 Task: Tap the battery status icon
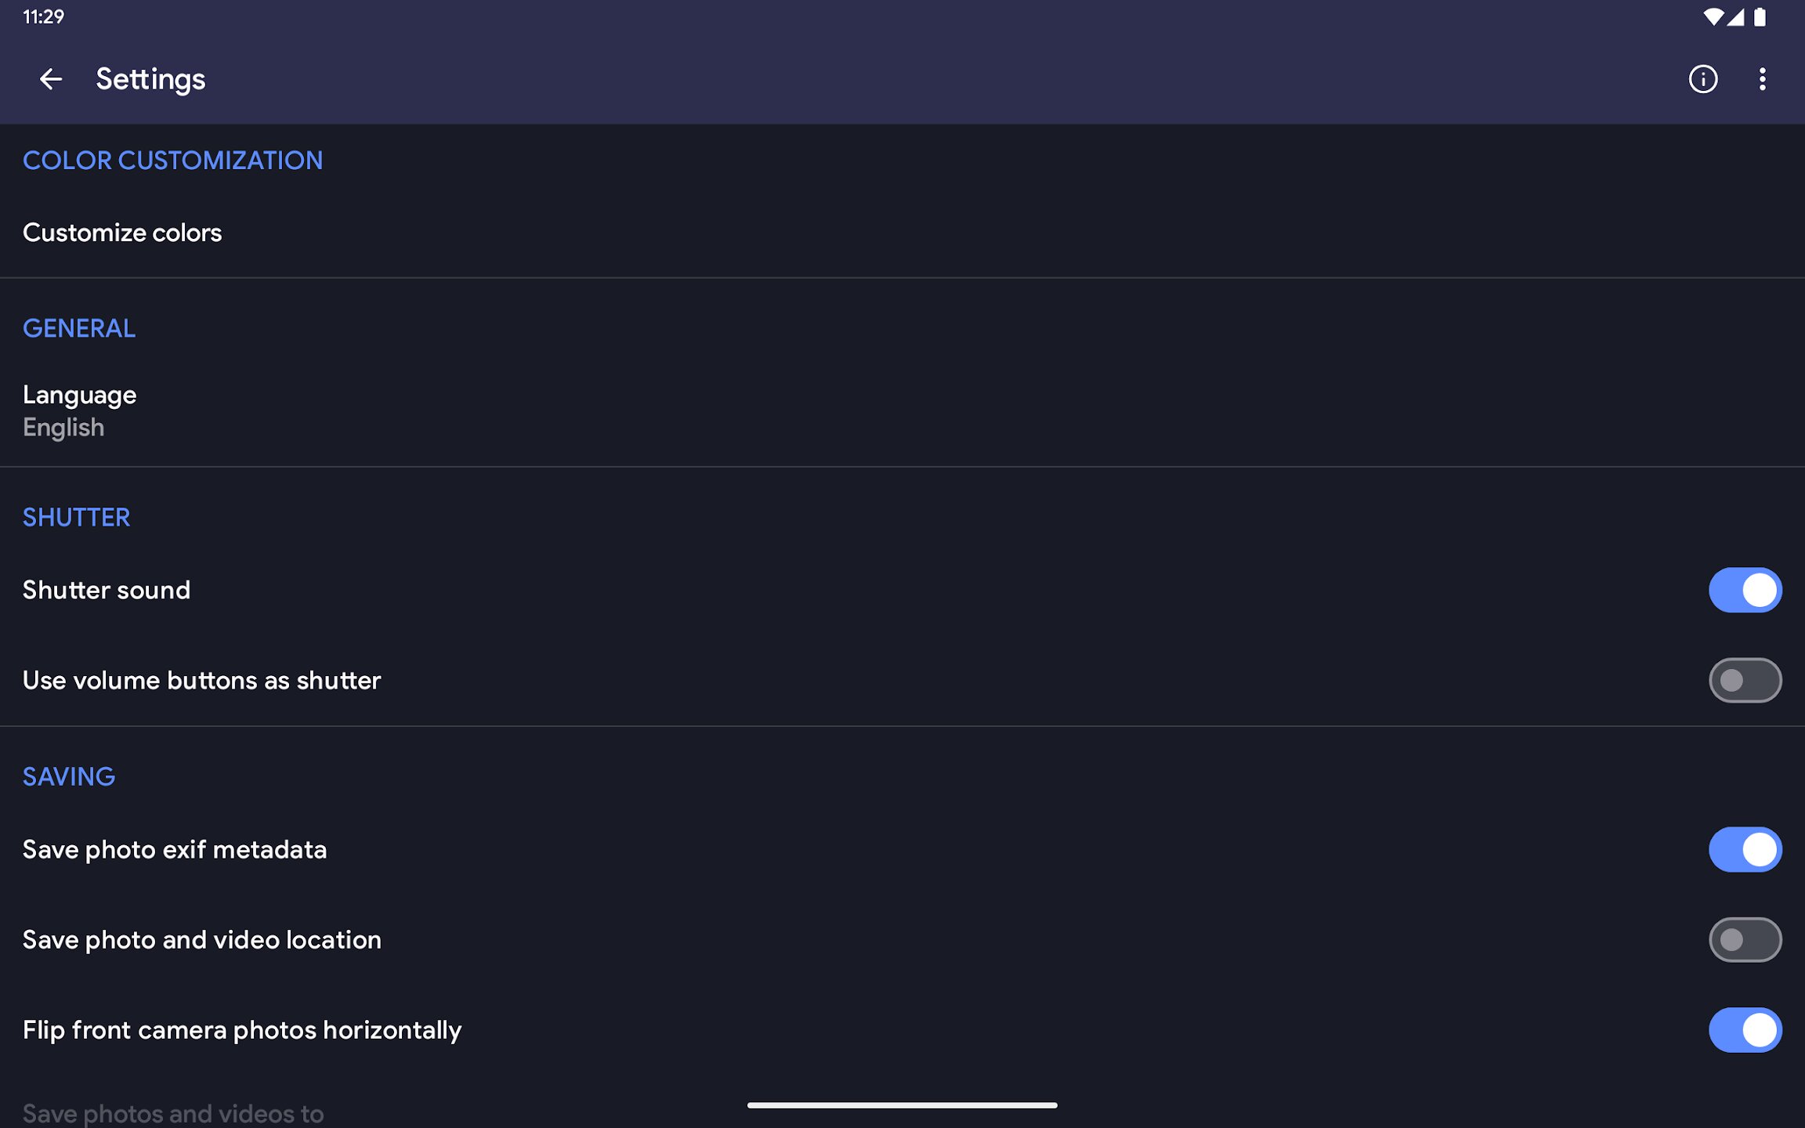(x=1760, y=17)
